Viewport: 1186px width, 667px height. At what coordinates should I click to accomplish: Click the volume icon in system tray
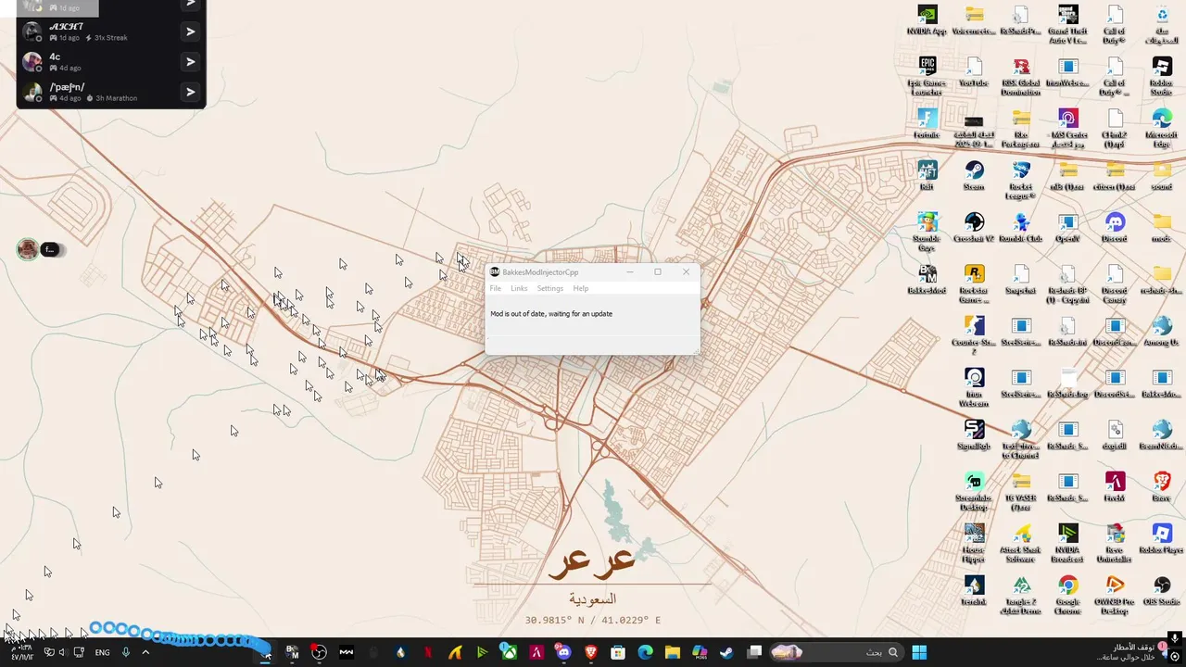(x=62, y=652)
